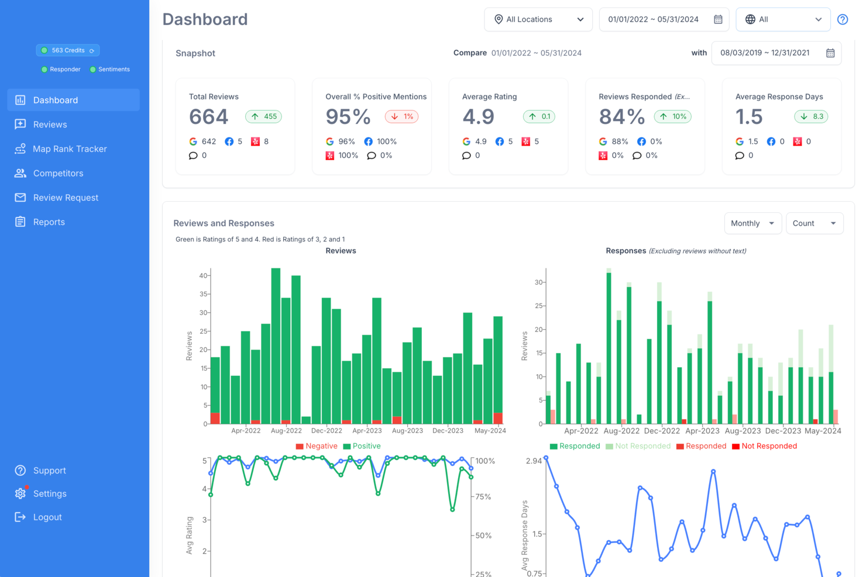Image resolution: width=866 pixels, height=577 pixels.
Task: Click the Reviews star-bubble icon
Action: click(x=20, y=125)
